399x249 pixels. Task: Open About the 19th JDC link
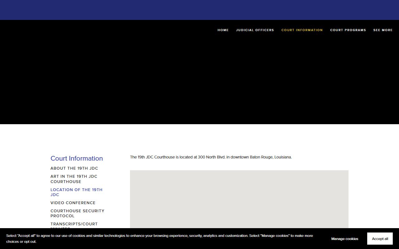point(74,168)
